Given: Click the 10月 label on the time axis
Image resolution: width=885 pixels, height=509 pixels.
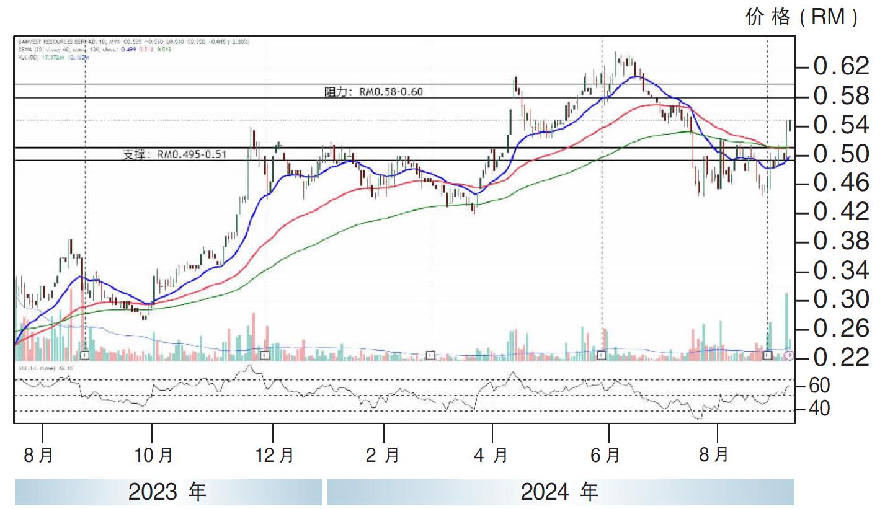Looking at the screenshot, I should pyautogui.click(x=153, y=456).
